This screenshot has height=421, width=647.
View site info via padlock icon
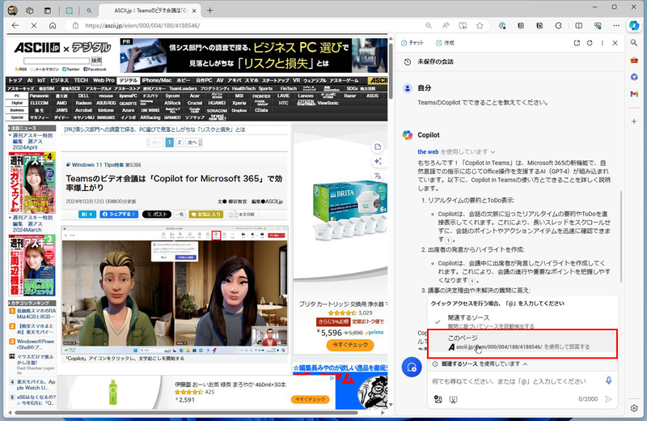(75, 26)
